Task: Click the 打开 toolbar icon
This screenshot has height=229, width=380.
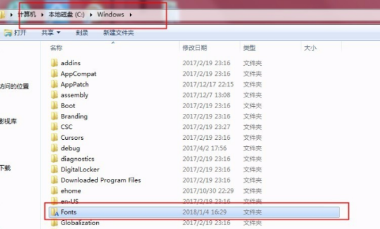Action: click(x=8, y=33)
